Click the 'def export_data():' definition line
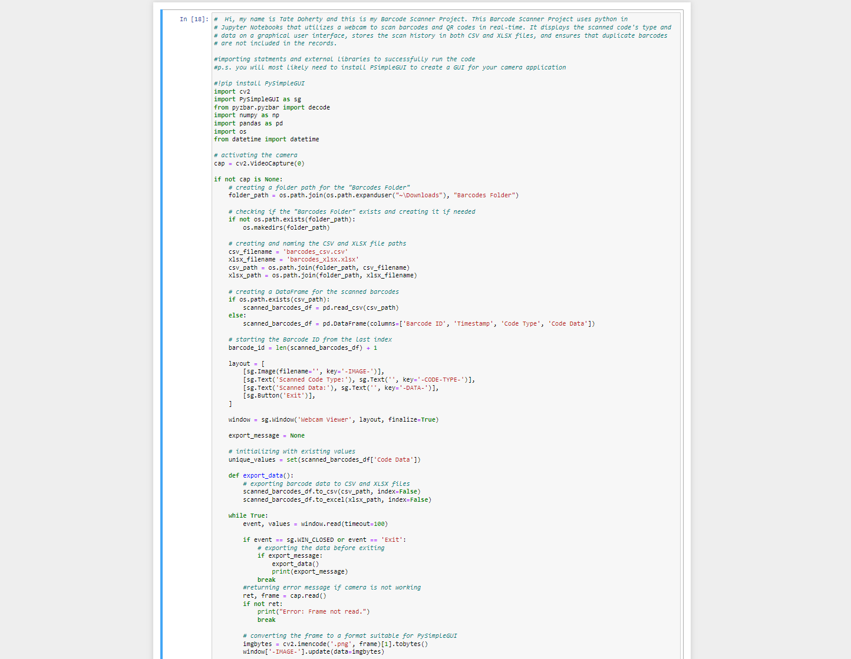This screenshot has height=659, width=851. pyautogui.click(x=260, y=476)
